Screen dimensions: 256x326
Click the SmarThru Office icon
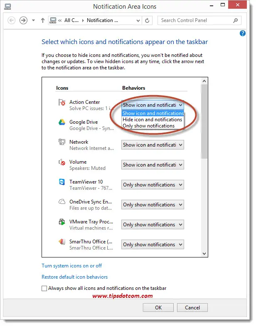[62, 242]
